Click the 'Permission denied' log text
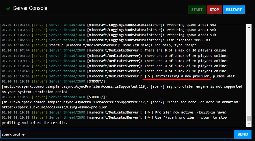 (50, 92)
